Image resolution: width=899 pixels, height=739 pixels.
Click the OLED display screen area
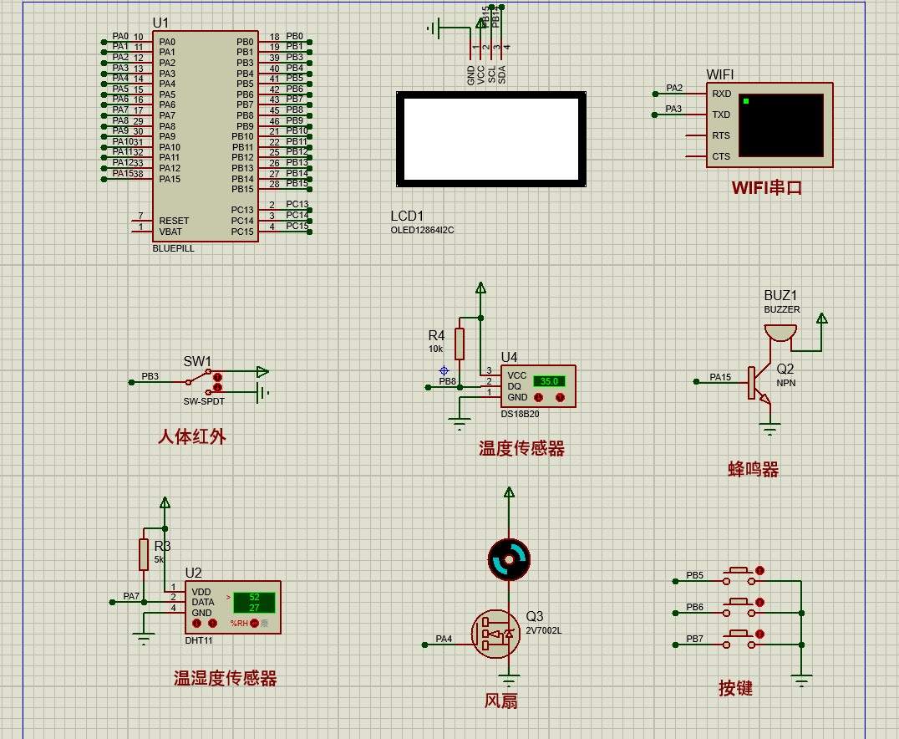(x=491, y=139)
